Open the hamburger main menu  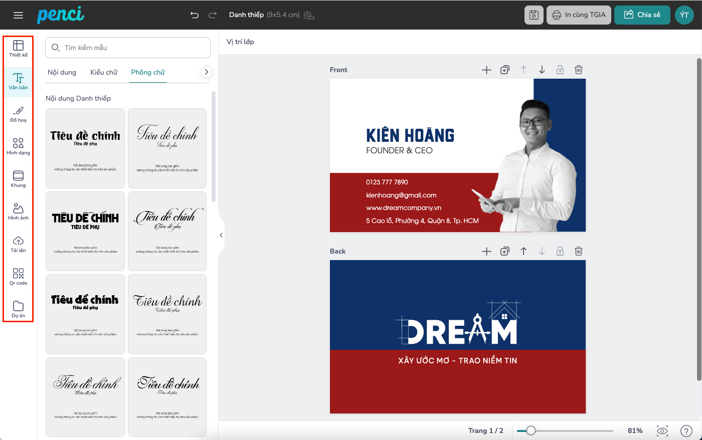(19, 15)
